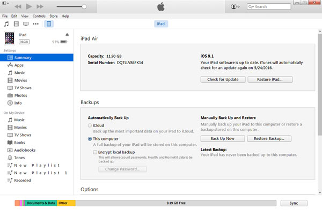Open Photos in Settings sidebar

[36, 96]
